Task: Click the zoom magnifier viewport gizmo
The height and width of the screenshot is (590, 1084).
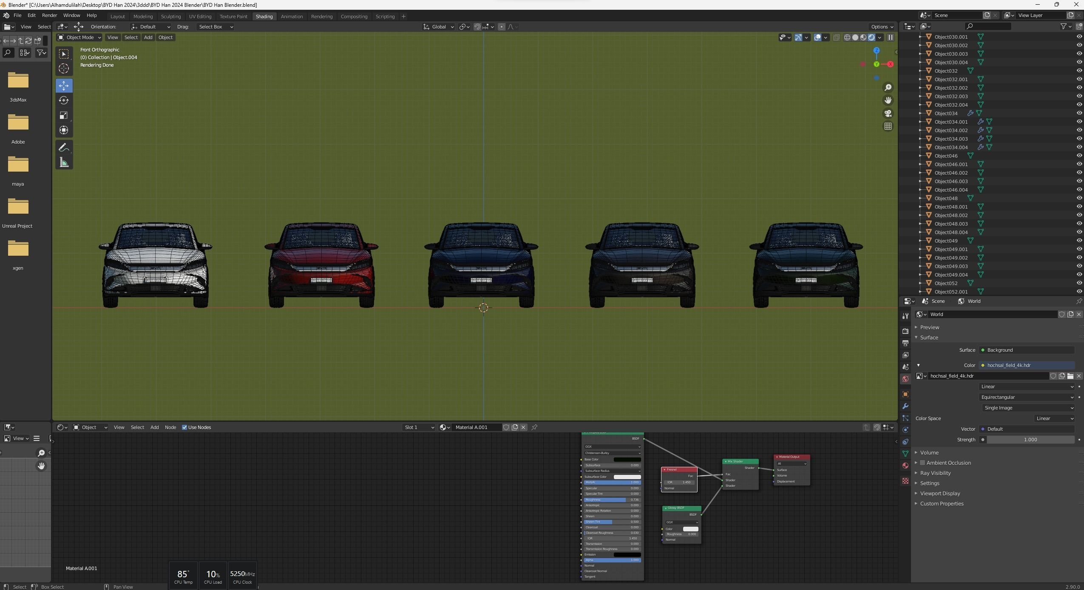Action: [x=888, y=88]
